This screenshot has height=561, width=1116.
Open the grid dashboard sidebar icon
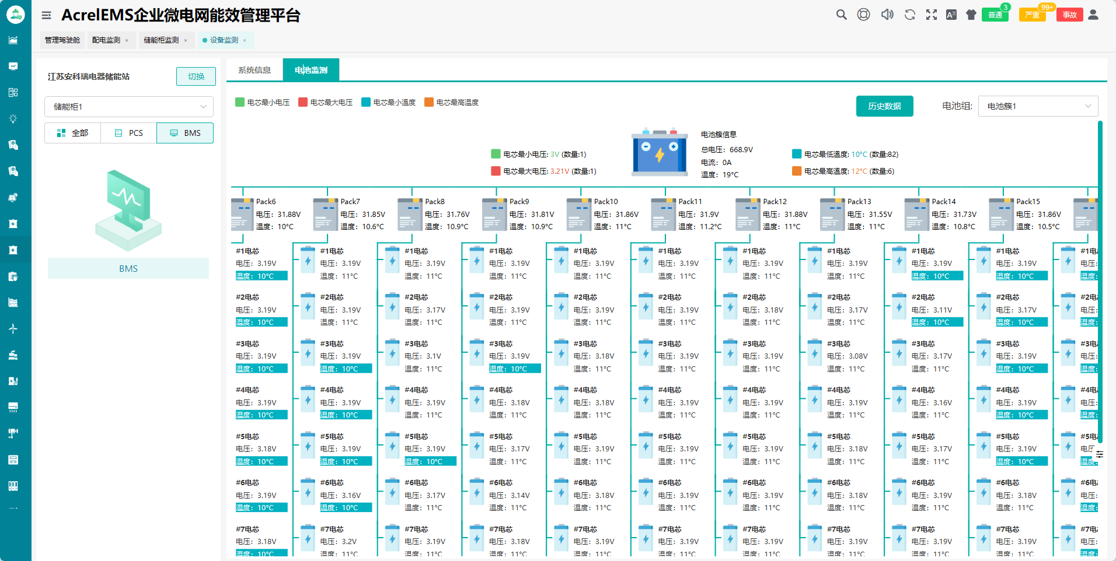pyautogui.click(x=13, y=92)
